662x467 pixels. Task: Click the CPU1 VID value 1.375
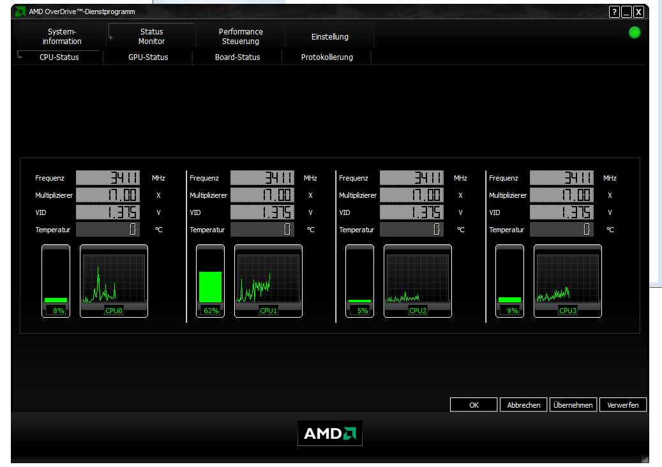click(262, 212)
